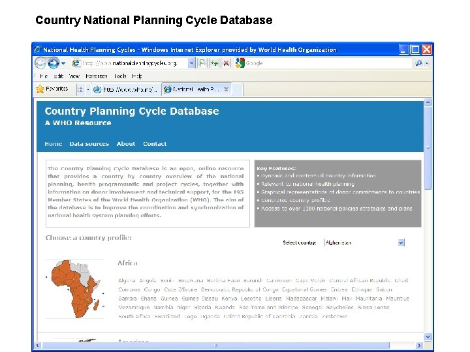Expand the address bar URL history dropdown
Screen dimensions: 470x352
point(191,63)
